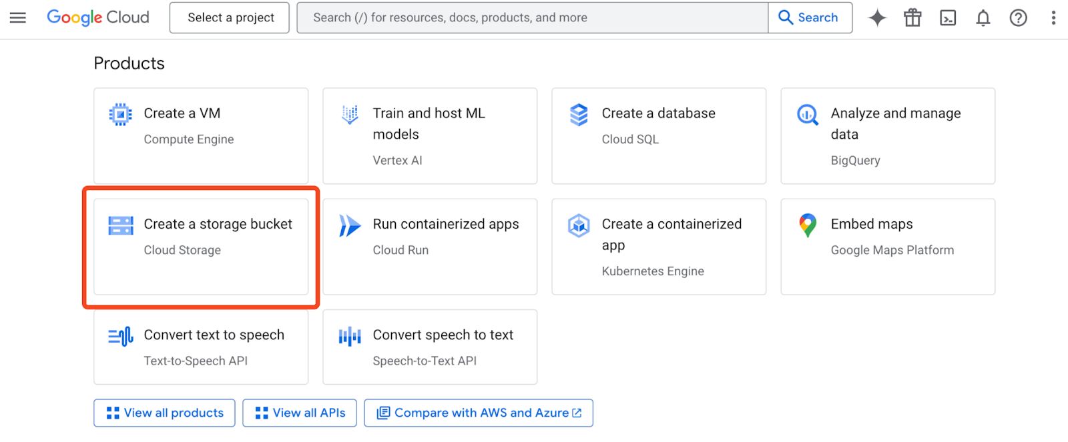Open the hamburger navigation menu
Screen dimensions: 1068x442
(x=18, y=17)
